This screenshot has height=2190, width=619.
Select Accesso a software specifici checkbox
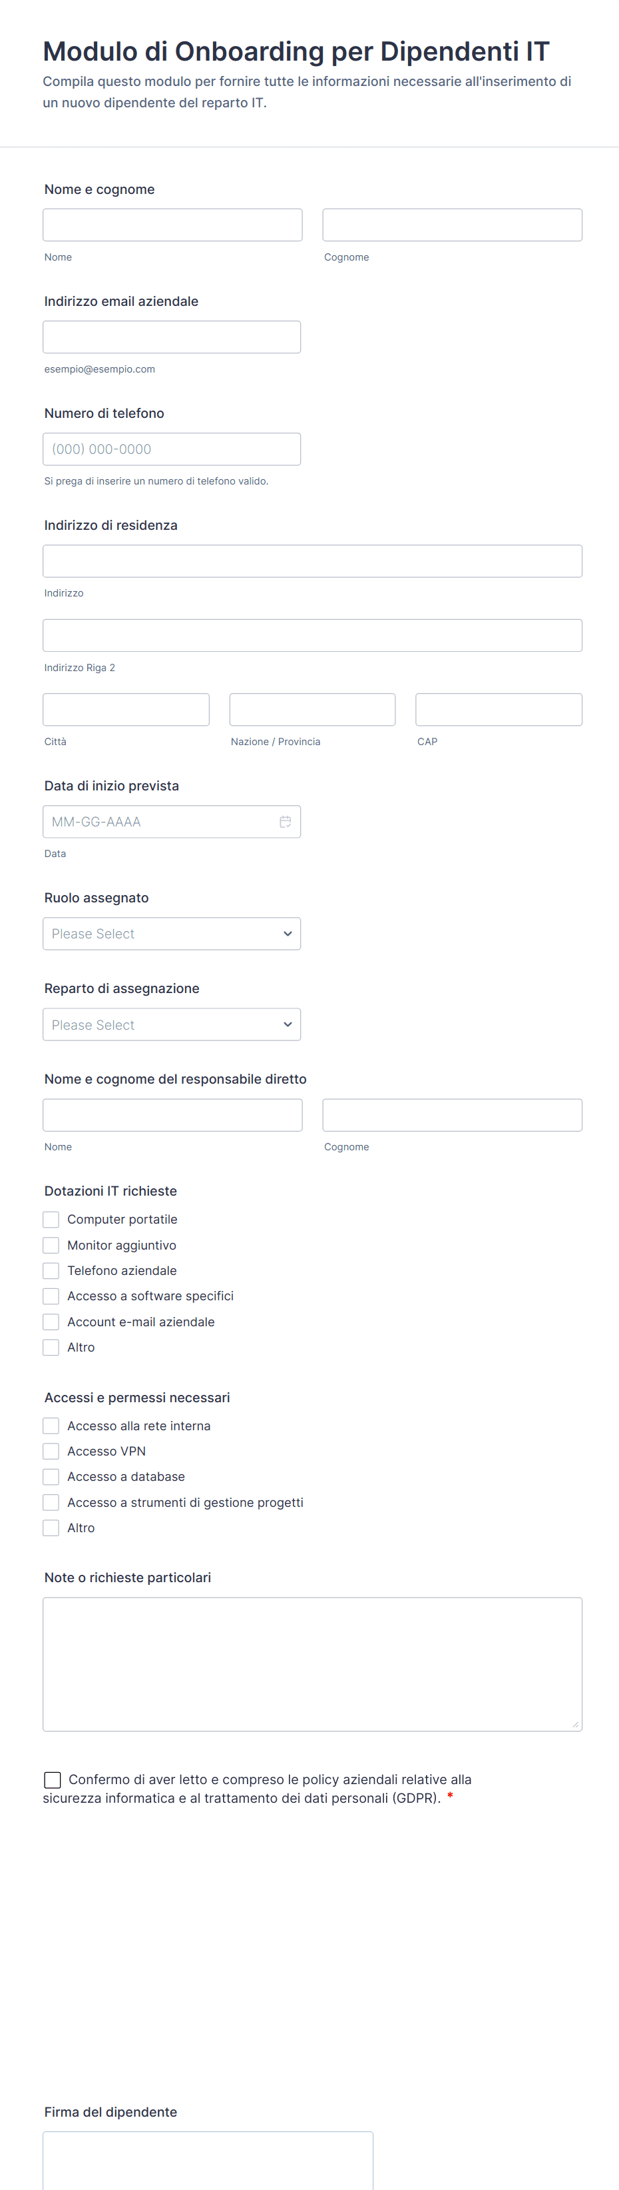[x=51, y=1296]
